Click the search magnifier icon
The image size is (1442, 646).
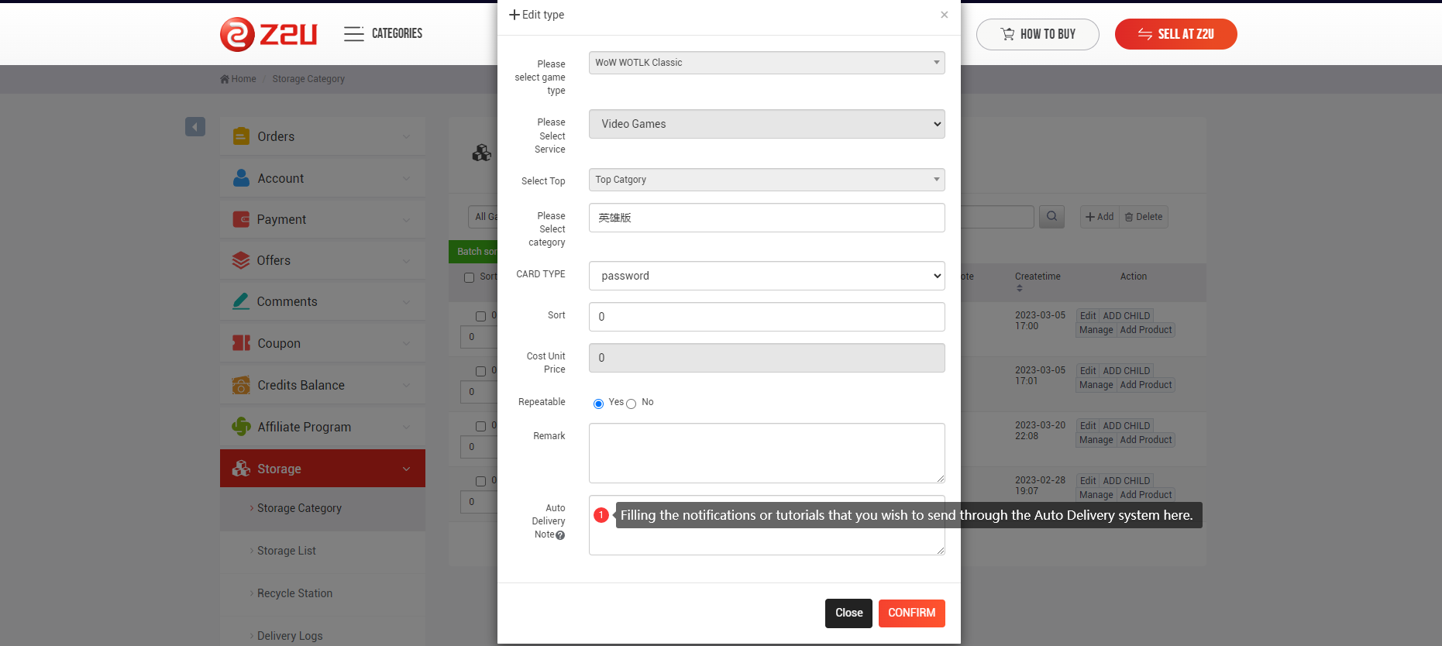coord(1051,217)
